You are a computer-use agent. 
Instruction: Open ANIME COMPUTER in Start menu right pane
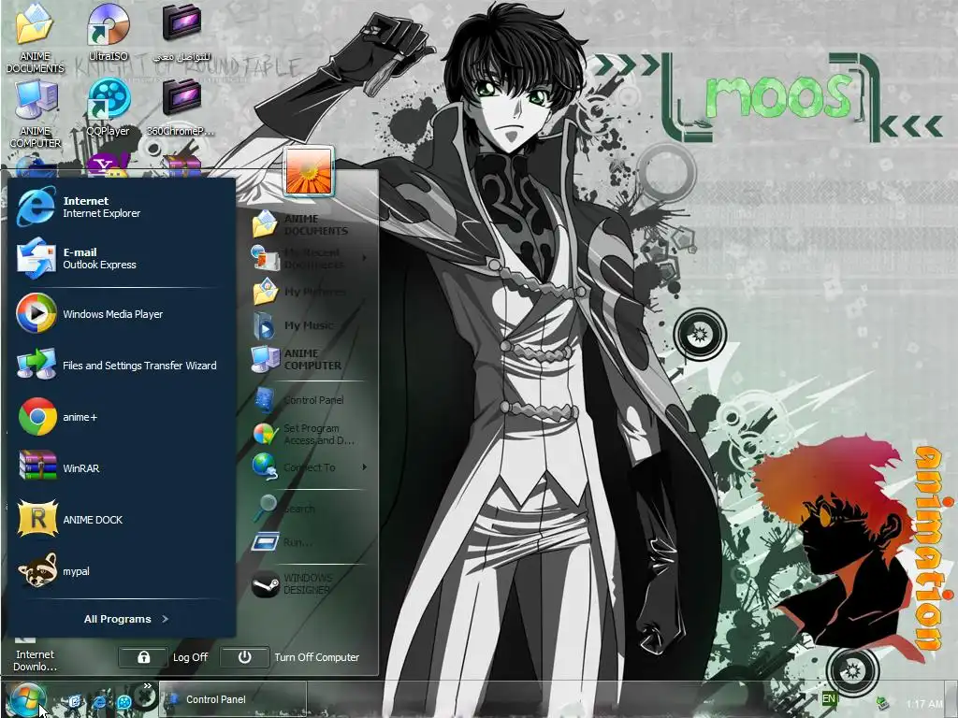pos(309,359)
